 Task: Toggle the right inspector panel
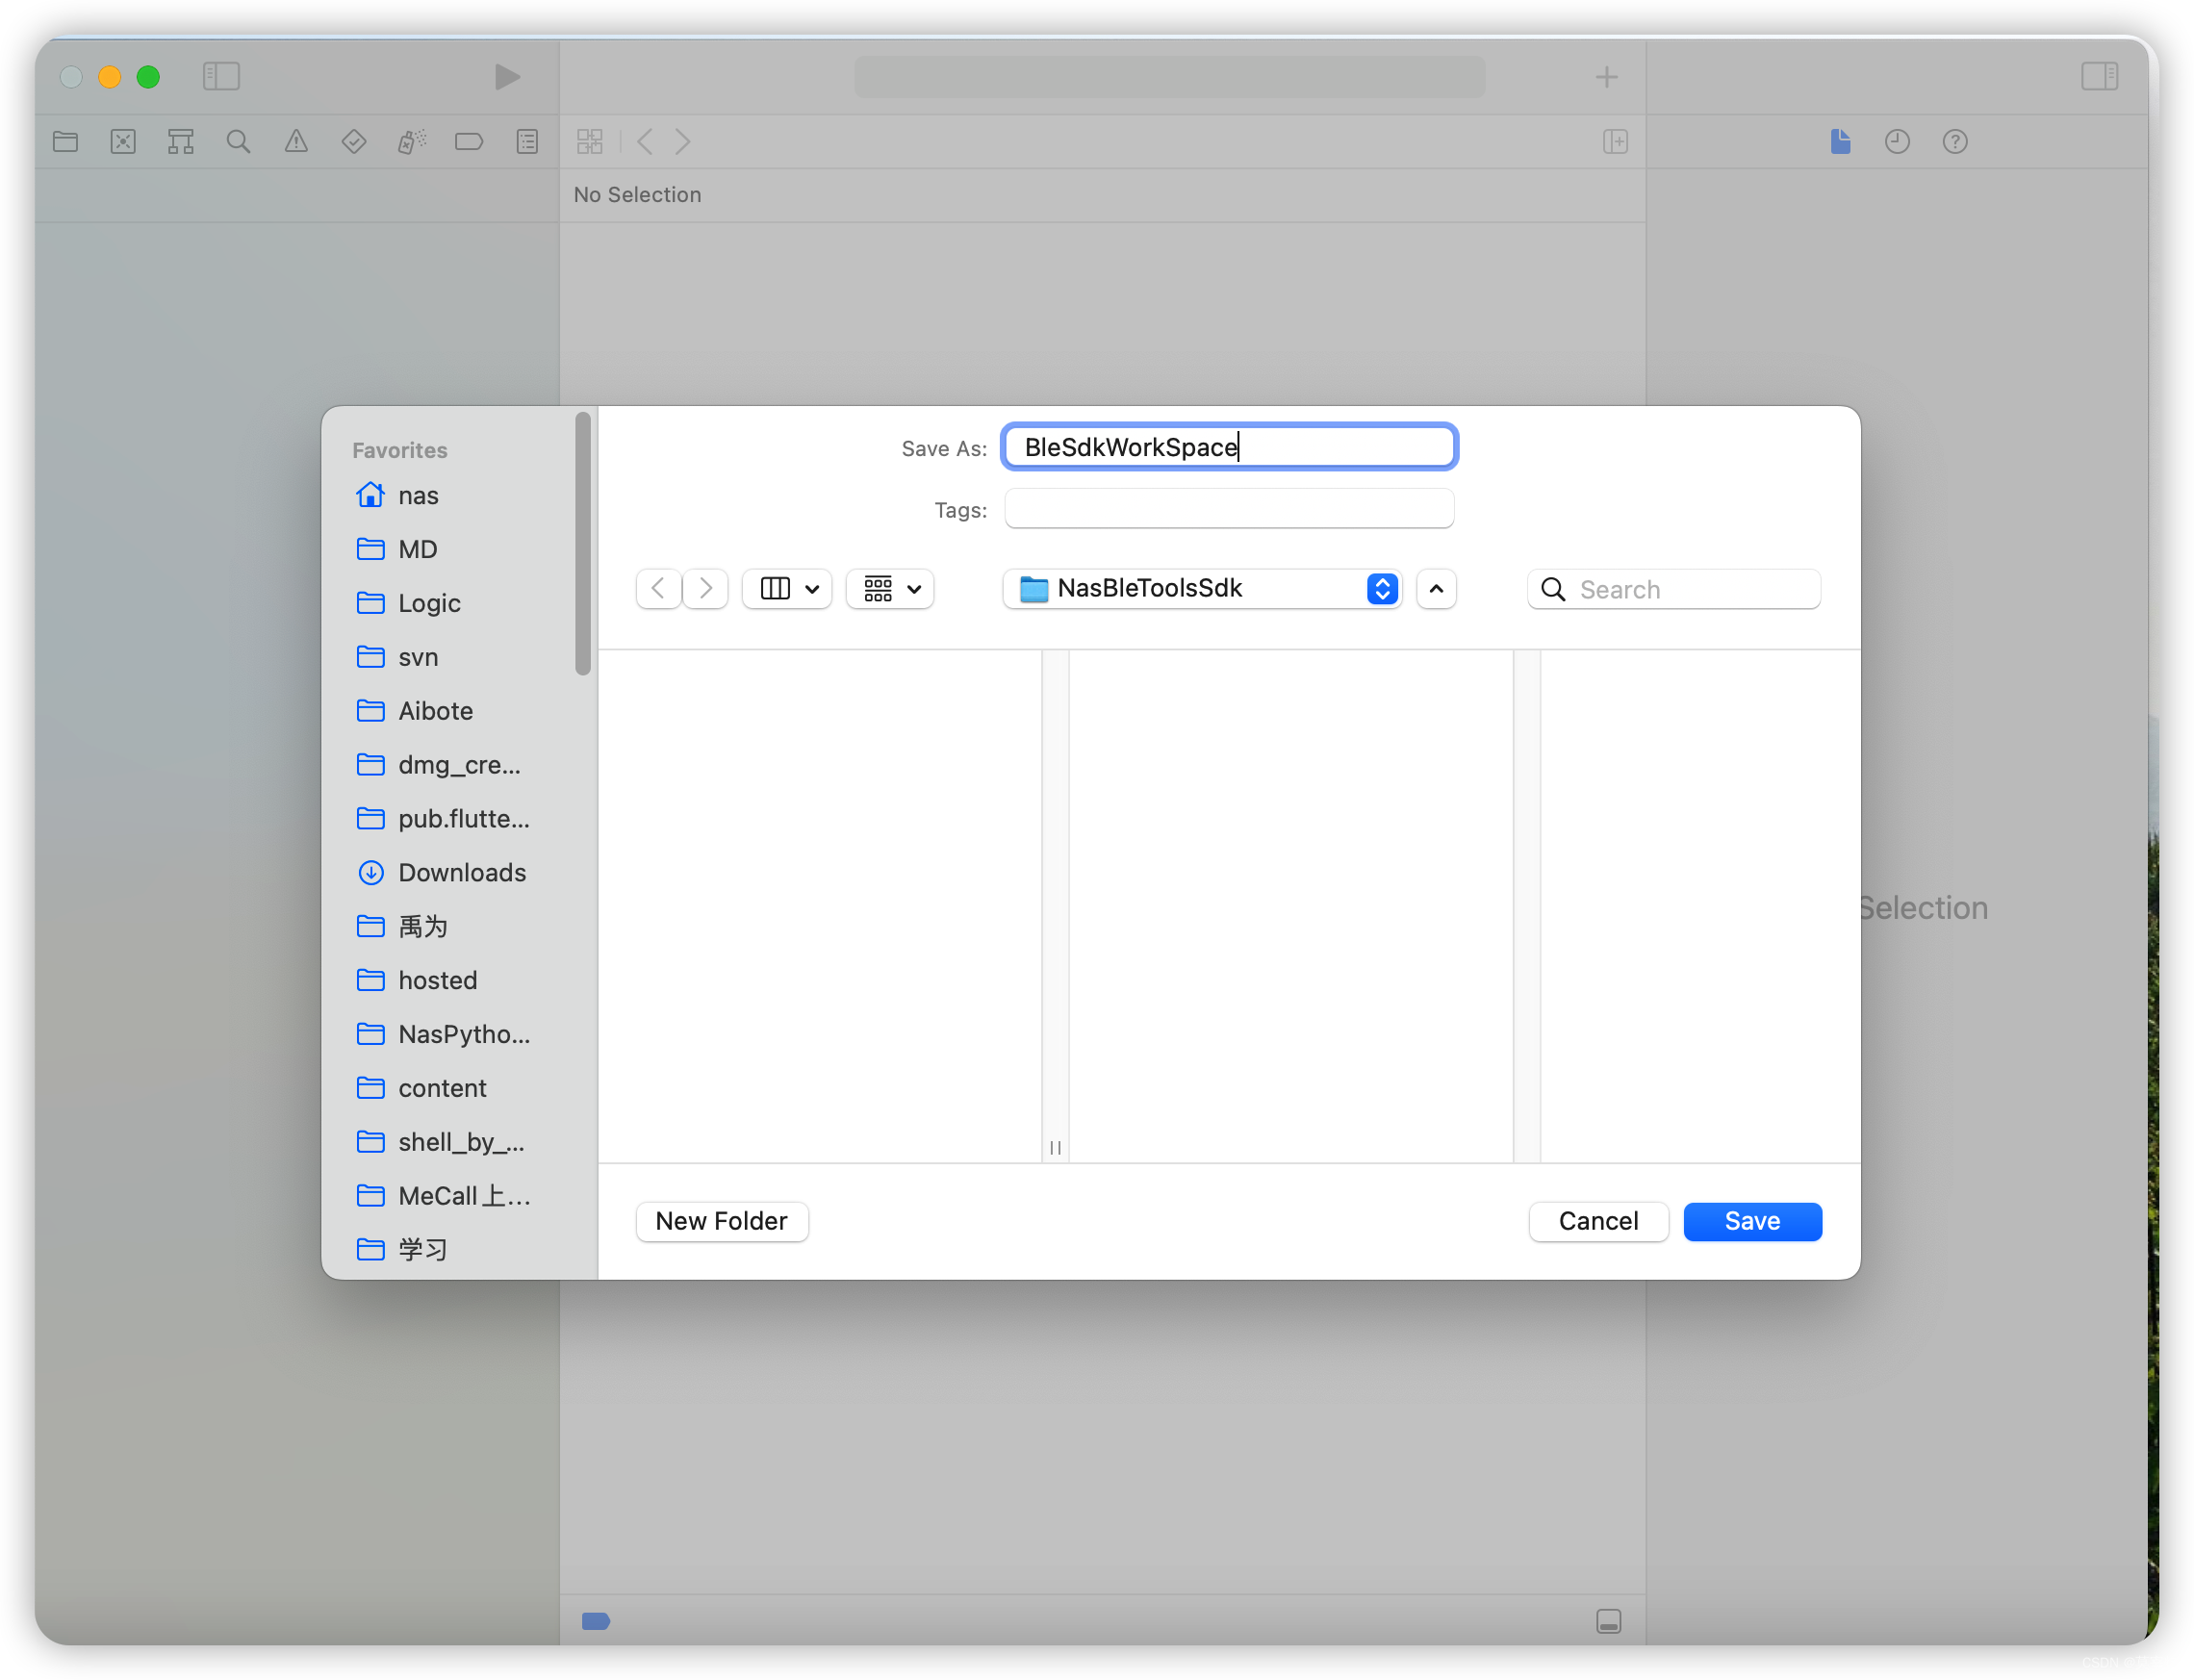click(x=2099, y=77)
